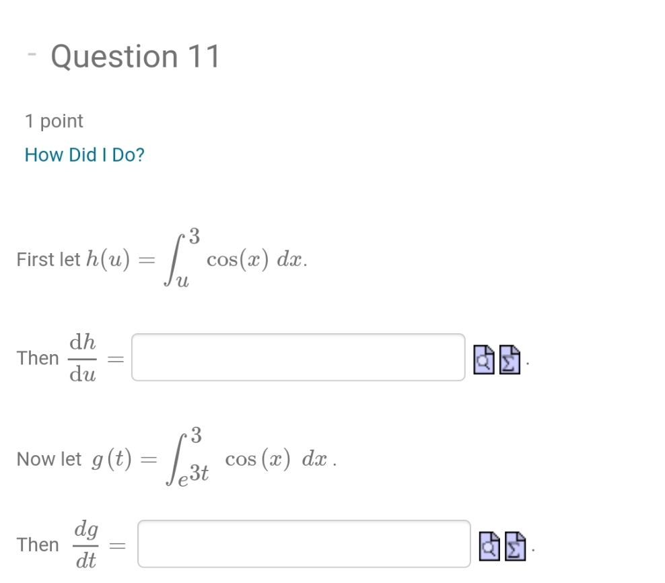Open the preview icon beside dh/du answer

[x=485, y=361]
